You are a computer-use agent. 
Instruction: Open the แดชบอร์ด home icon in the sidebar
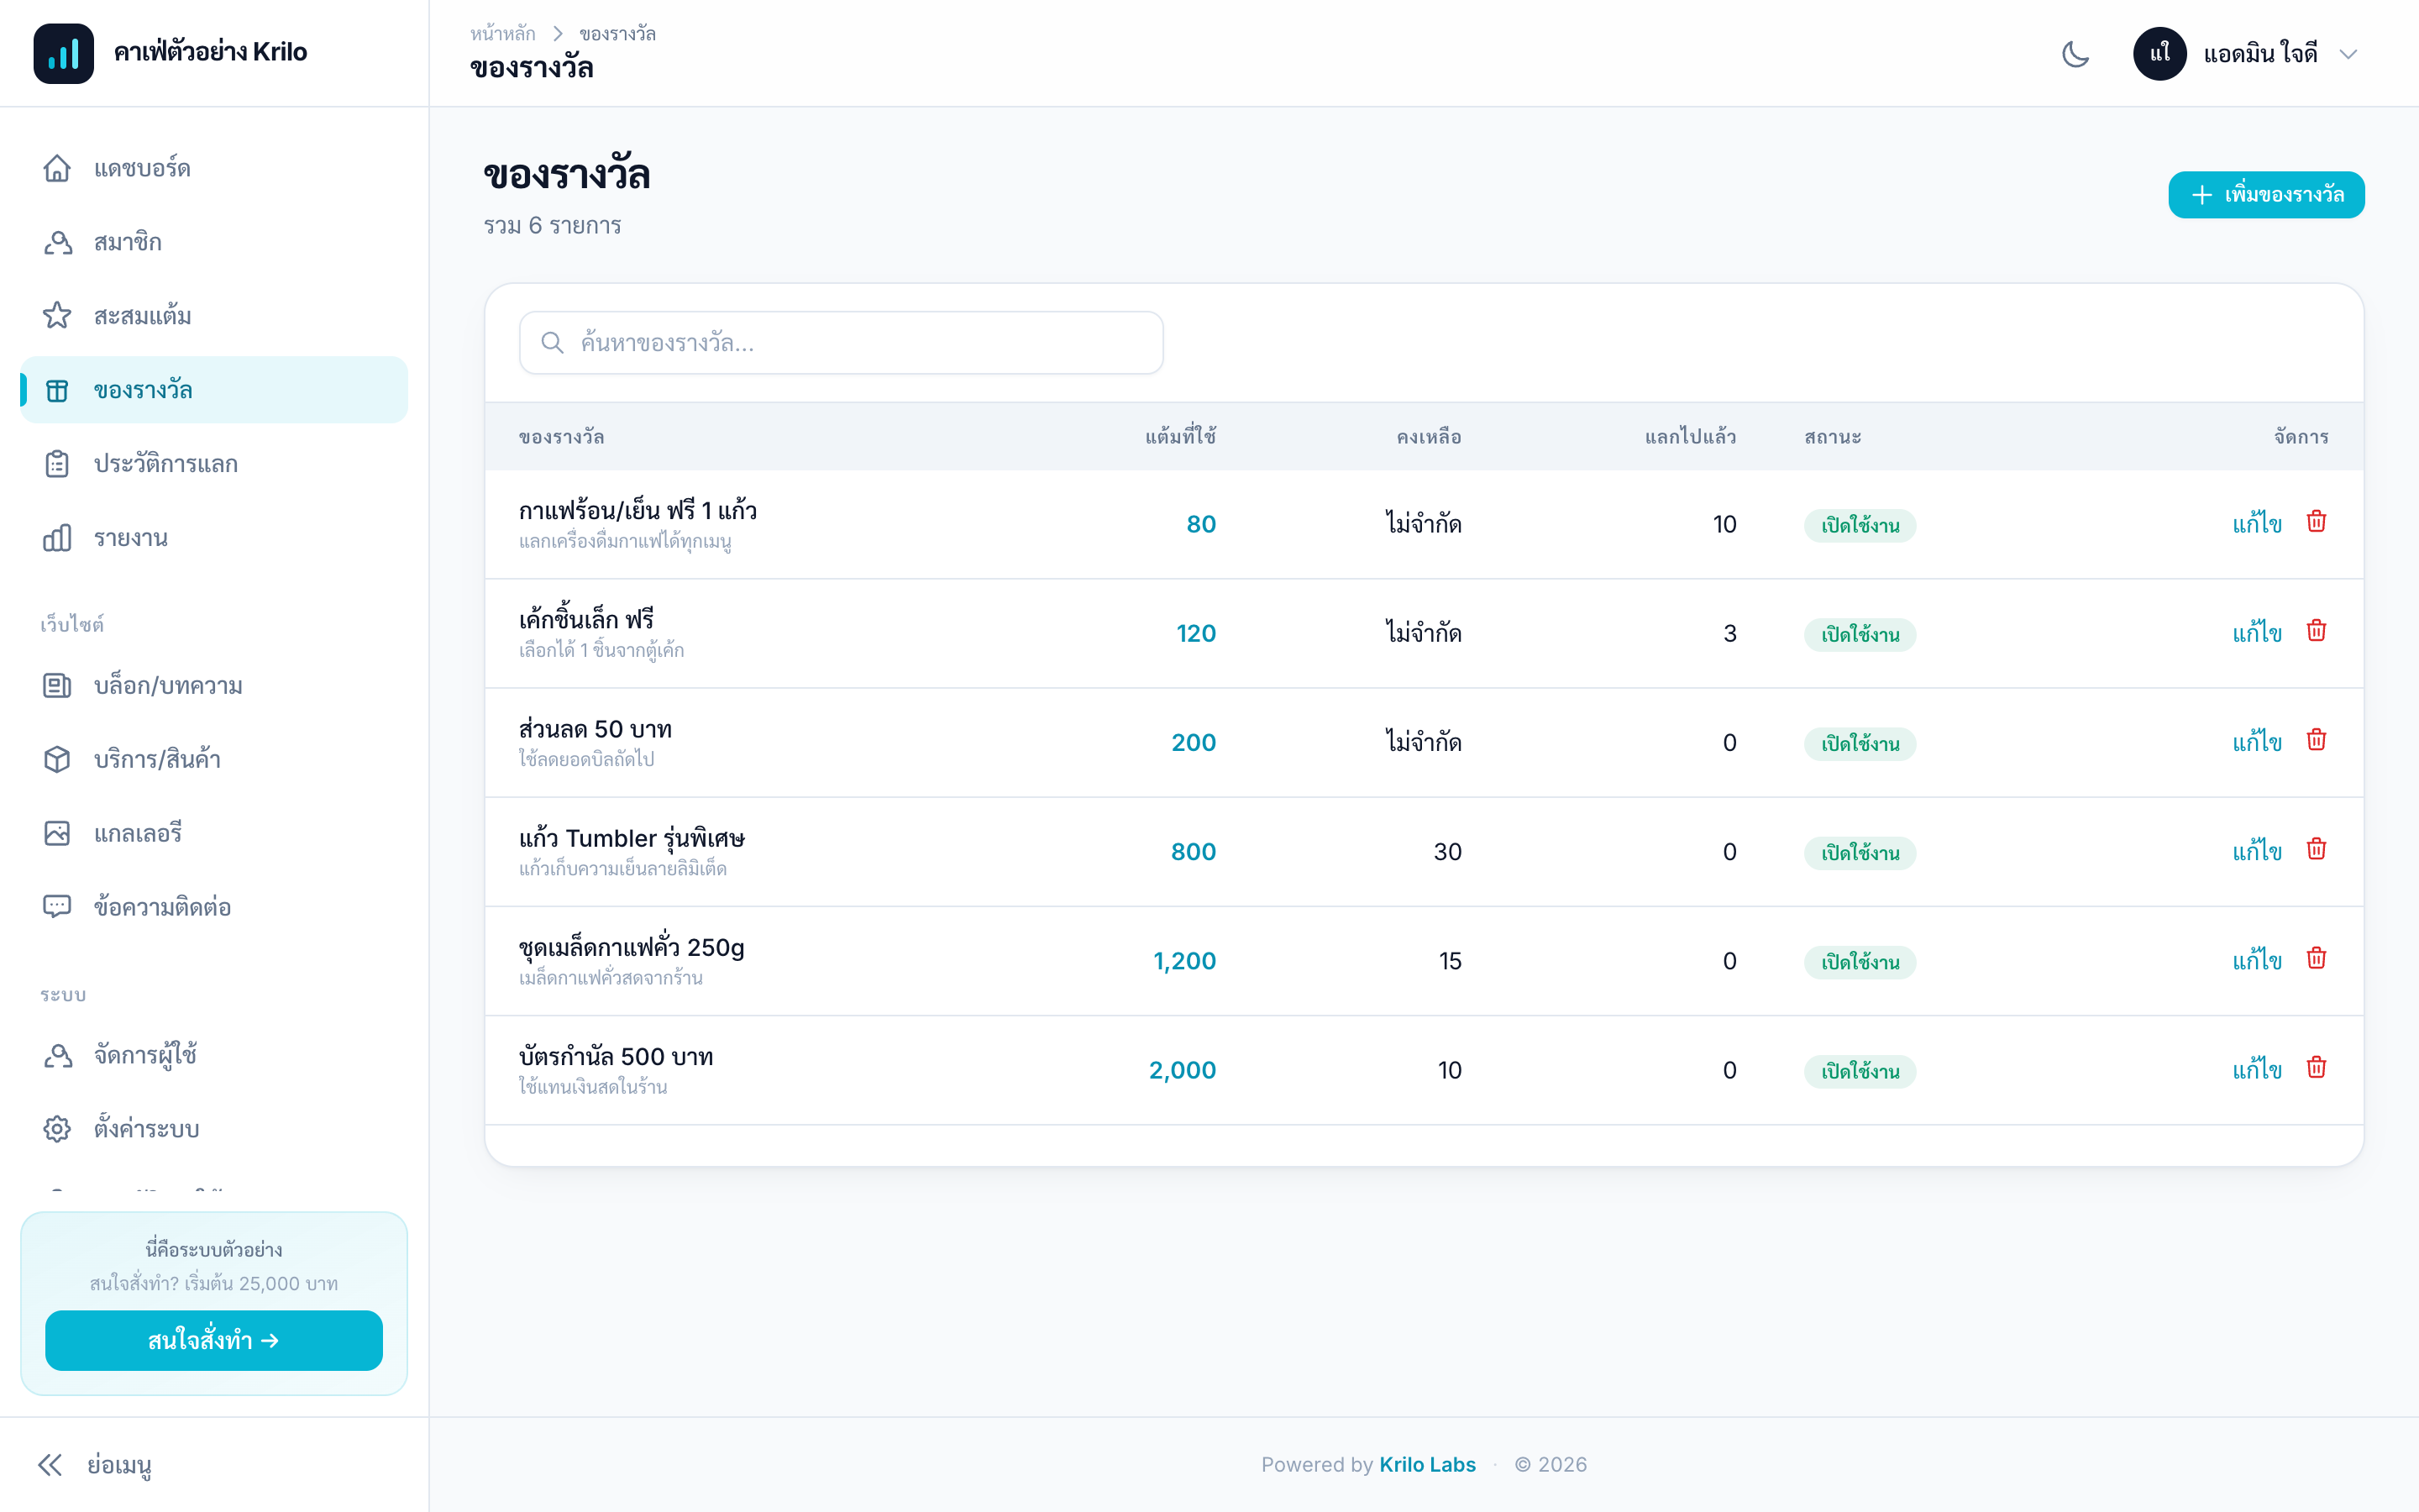57,168
